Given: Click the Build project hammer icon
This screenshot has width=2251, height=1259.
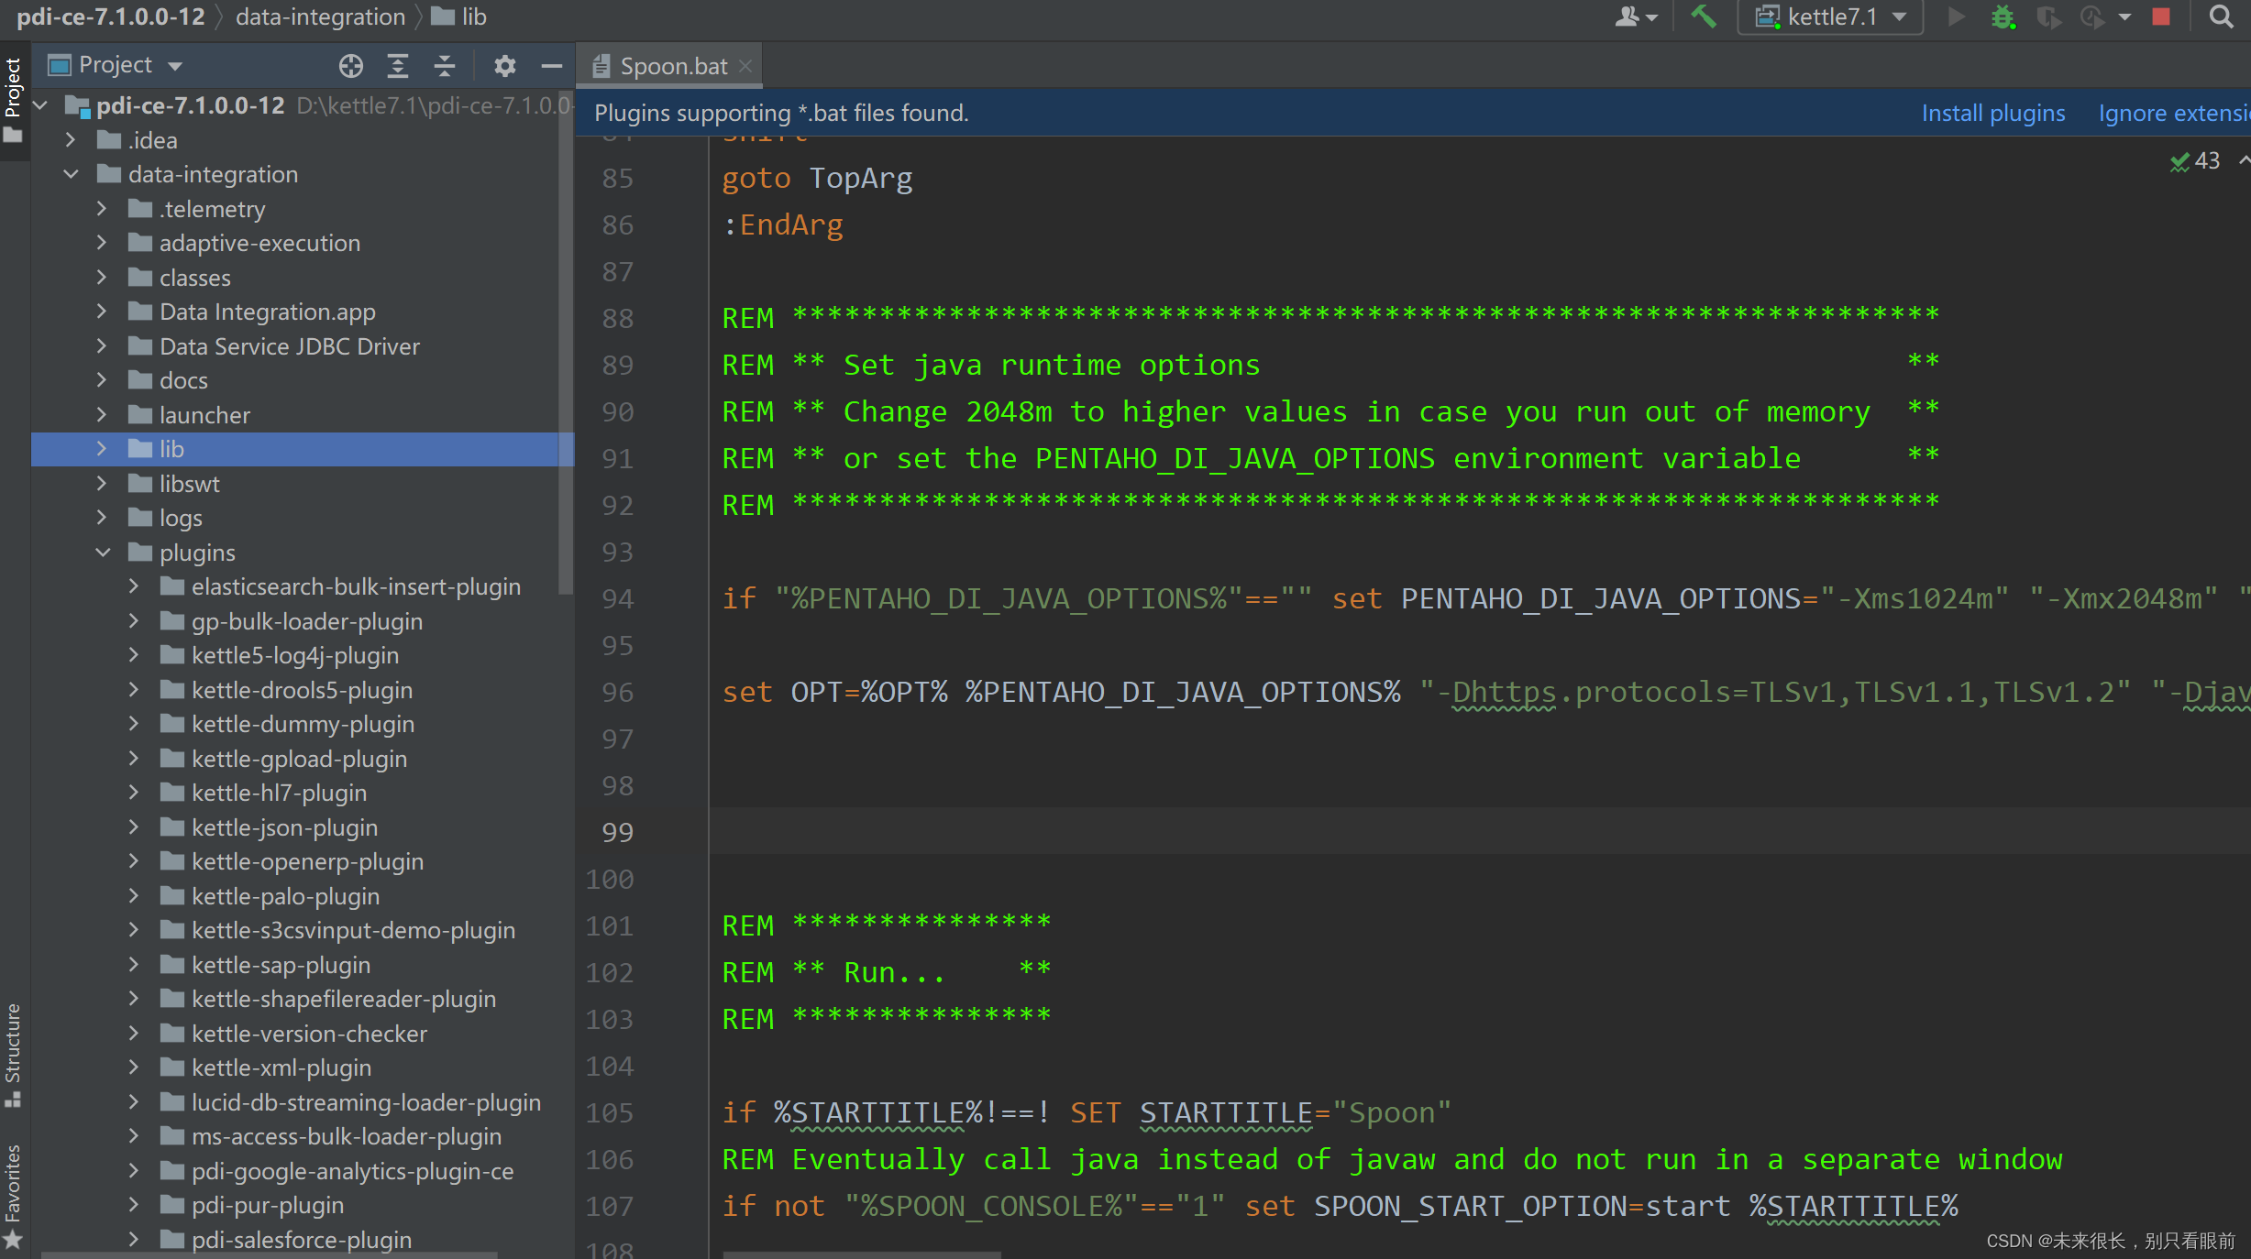Looking at the screenshot, I should pos(1703,17).
